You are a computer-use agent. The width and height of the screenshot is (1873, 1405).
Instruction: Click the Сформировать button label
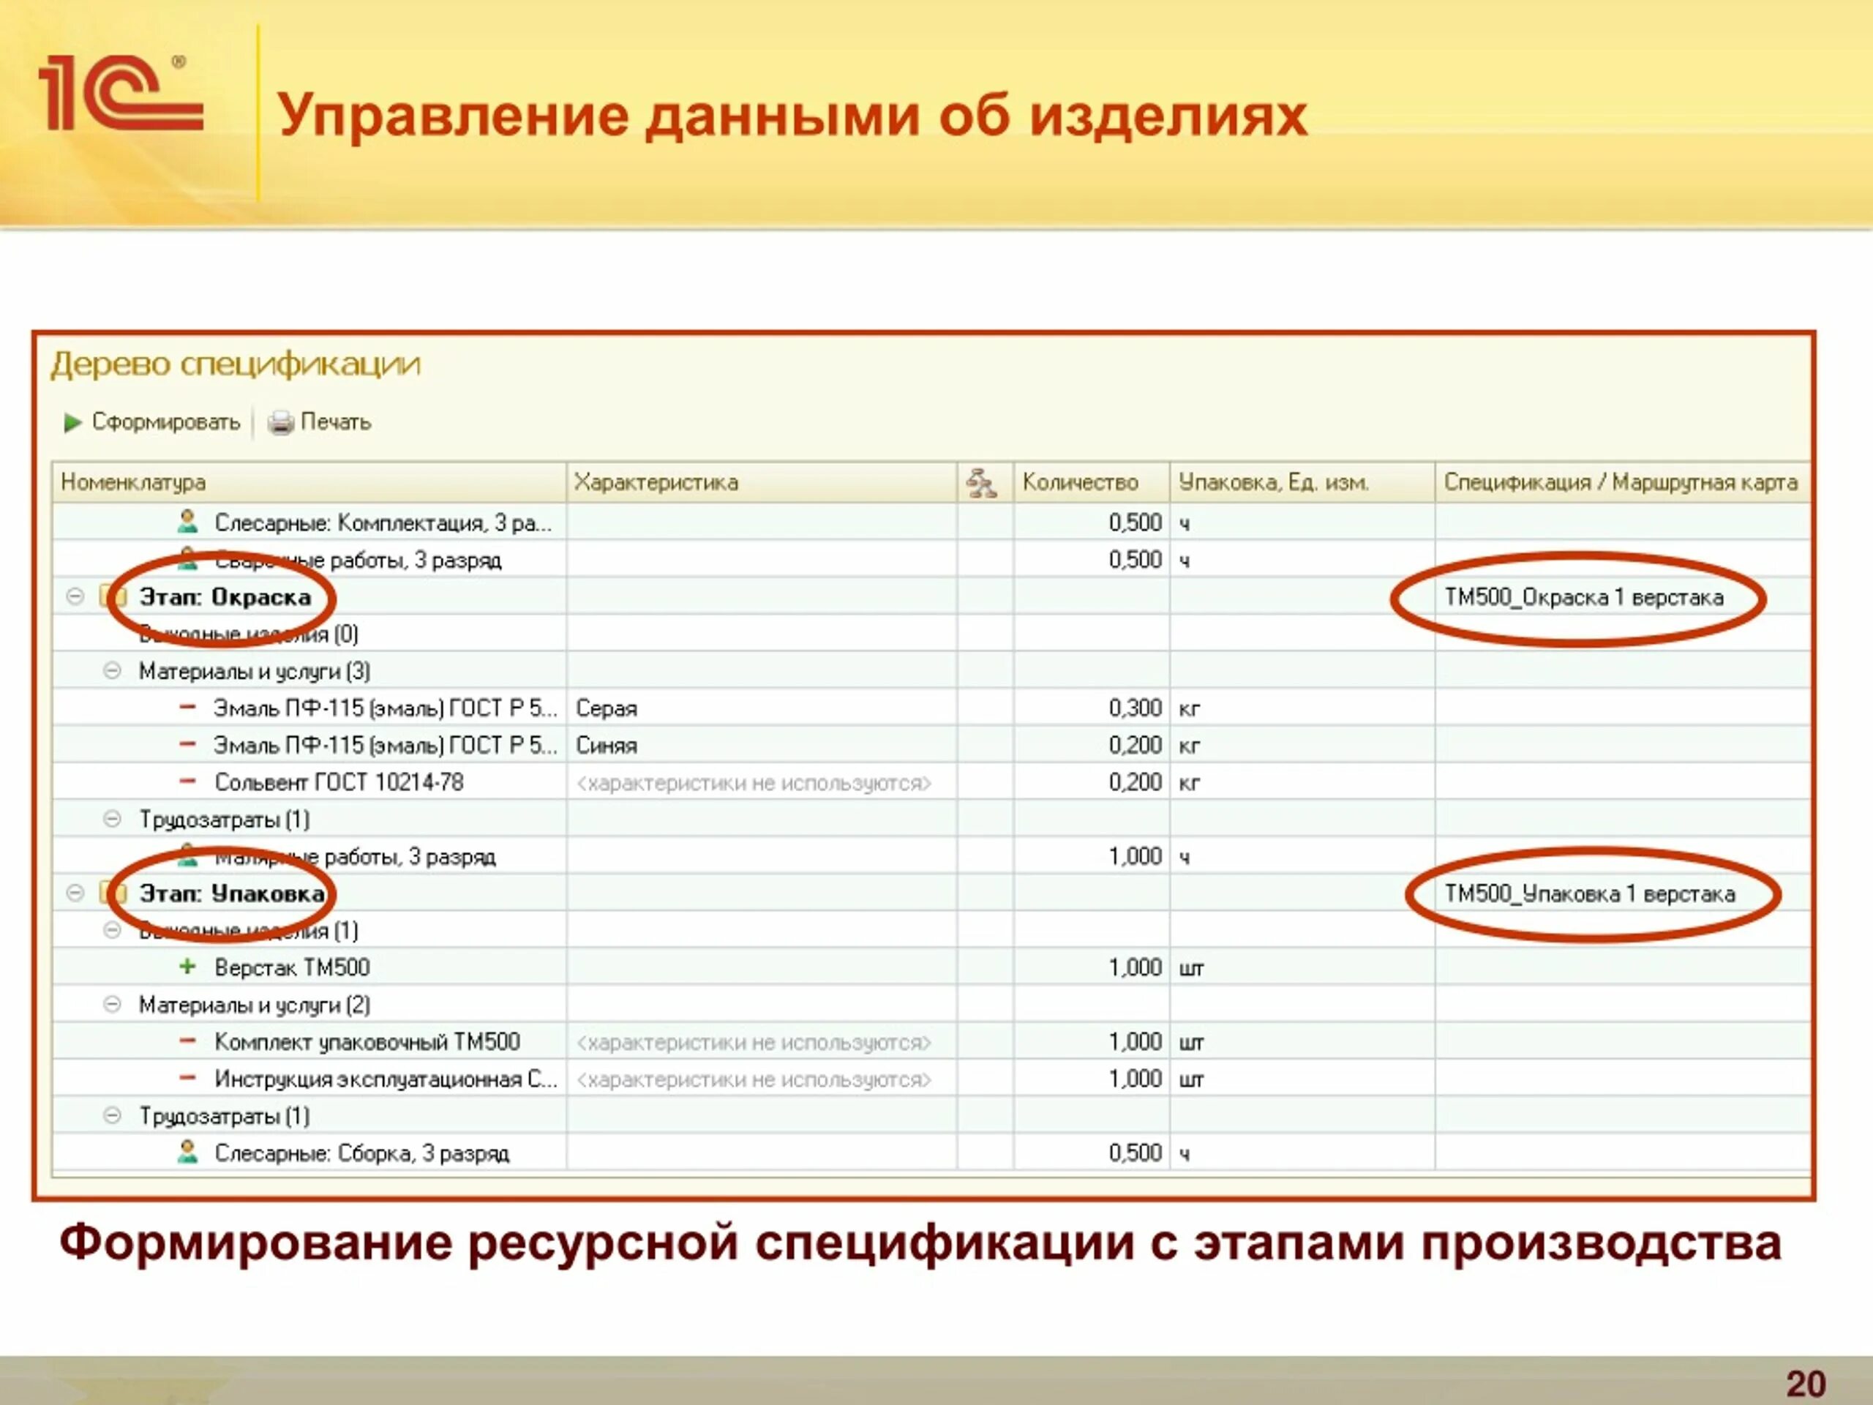tap(166, 421)
